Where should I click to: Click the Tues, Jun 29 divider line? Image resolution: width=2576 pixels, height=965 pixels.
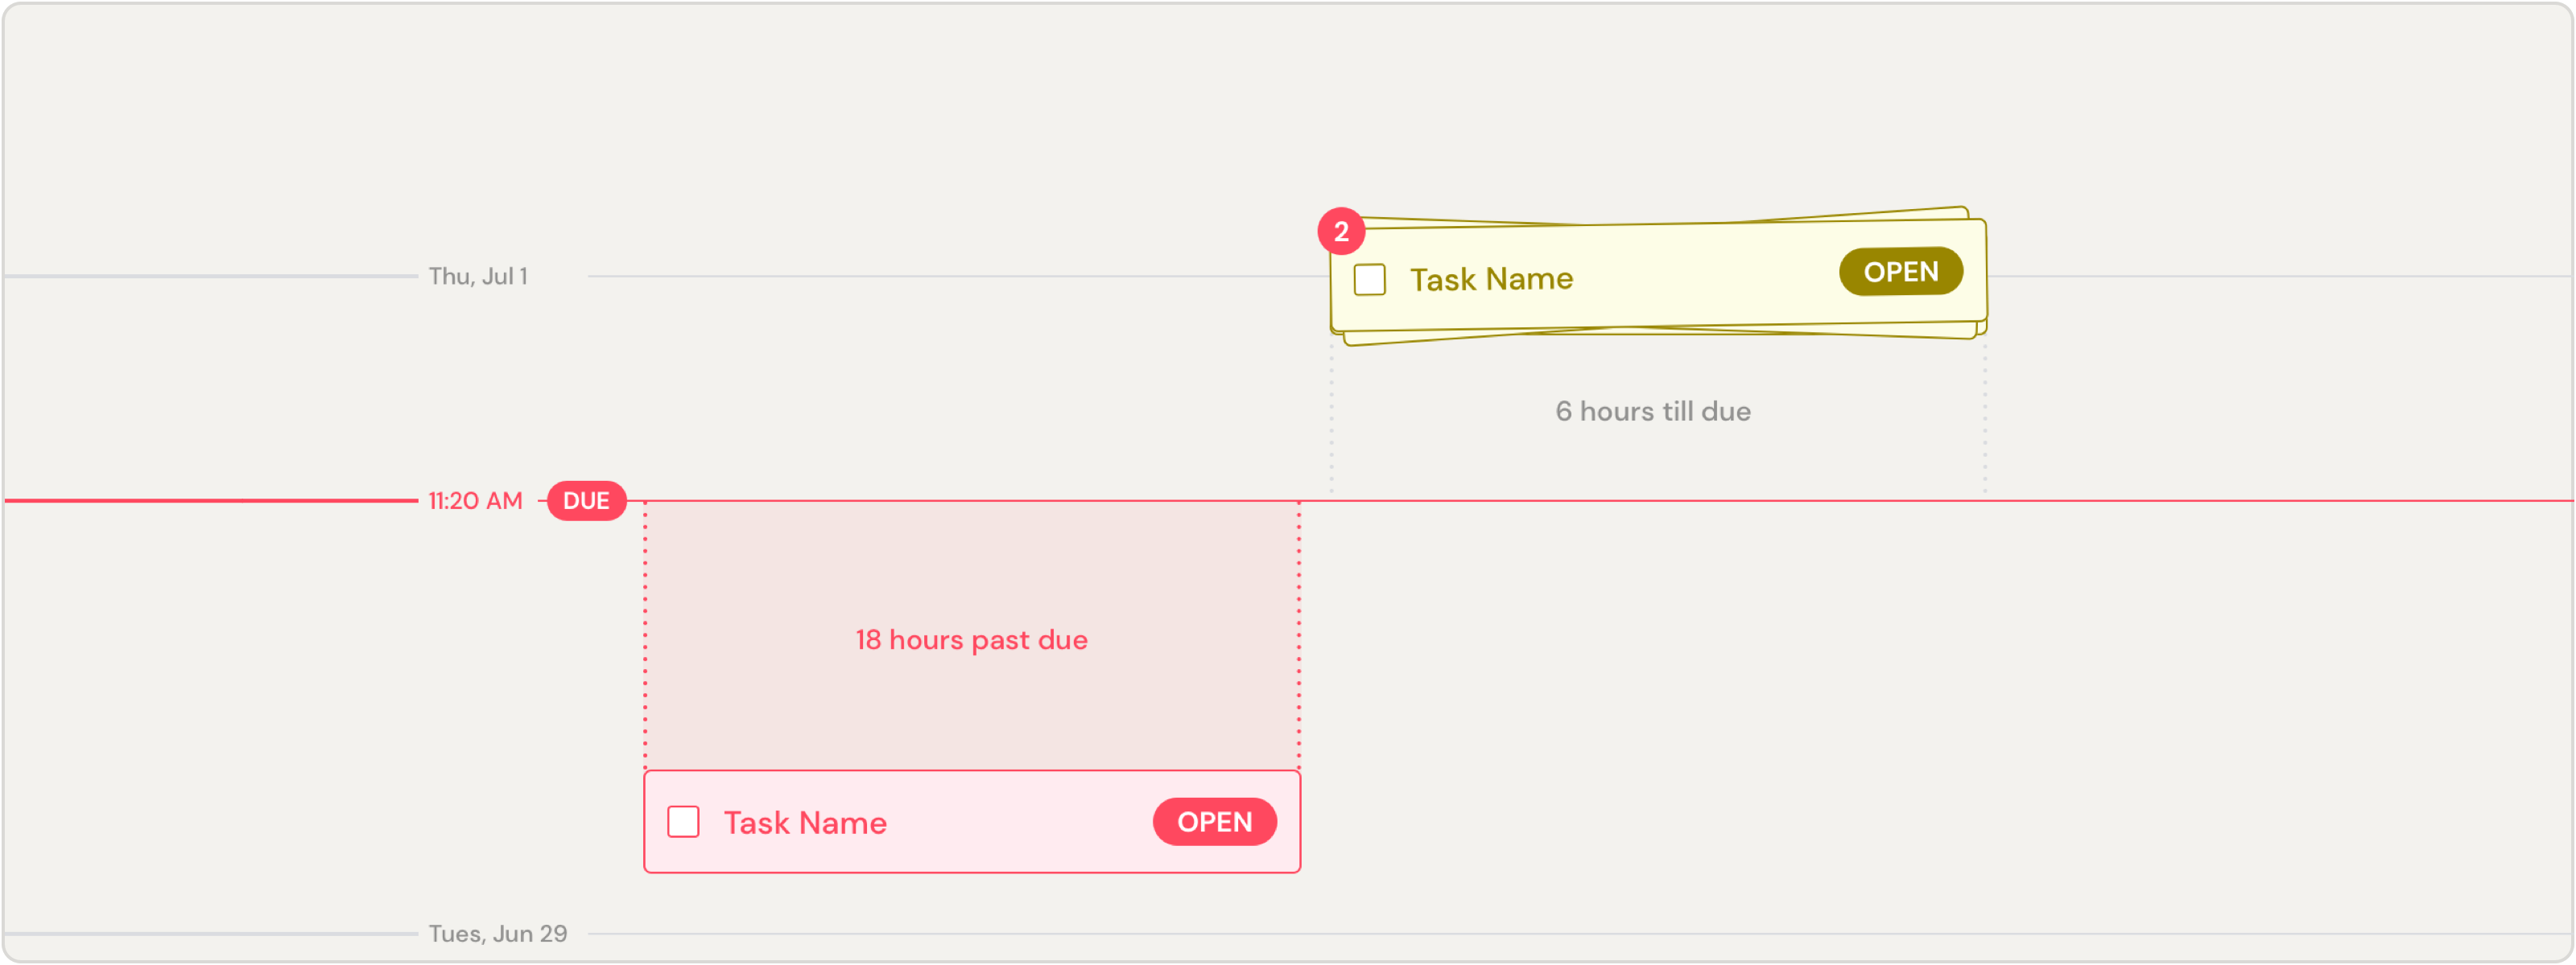pos(1580,934)
